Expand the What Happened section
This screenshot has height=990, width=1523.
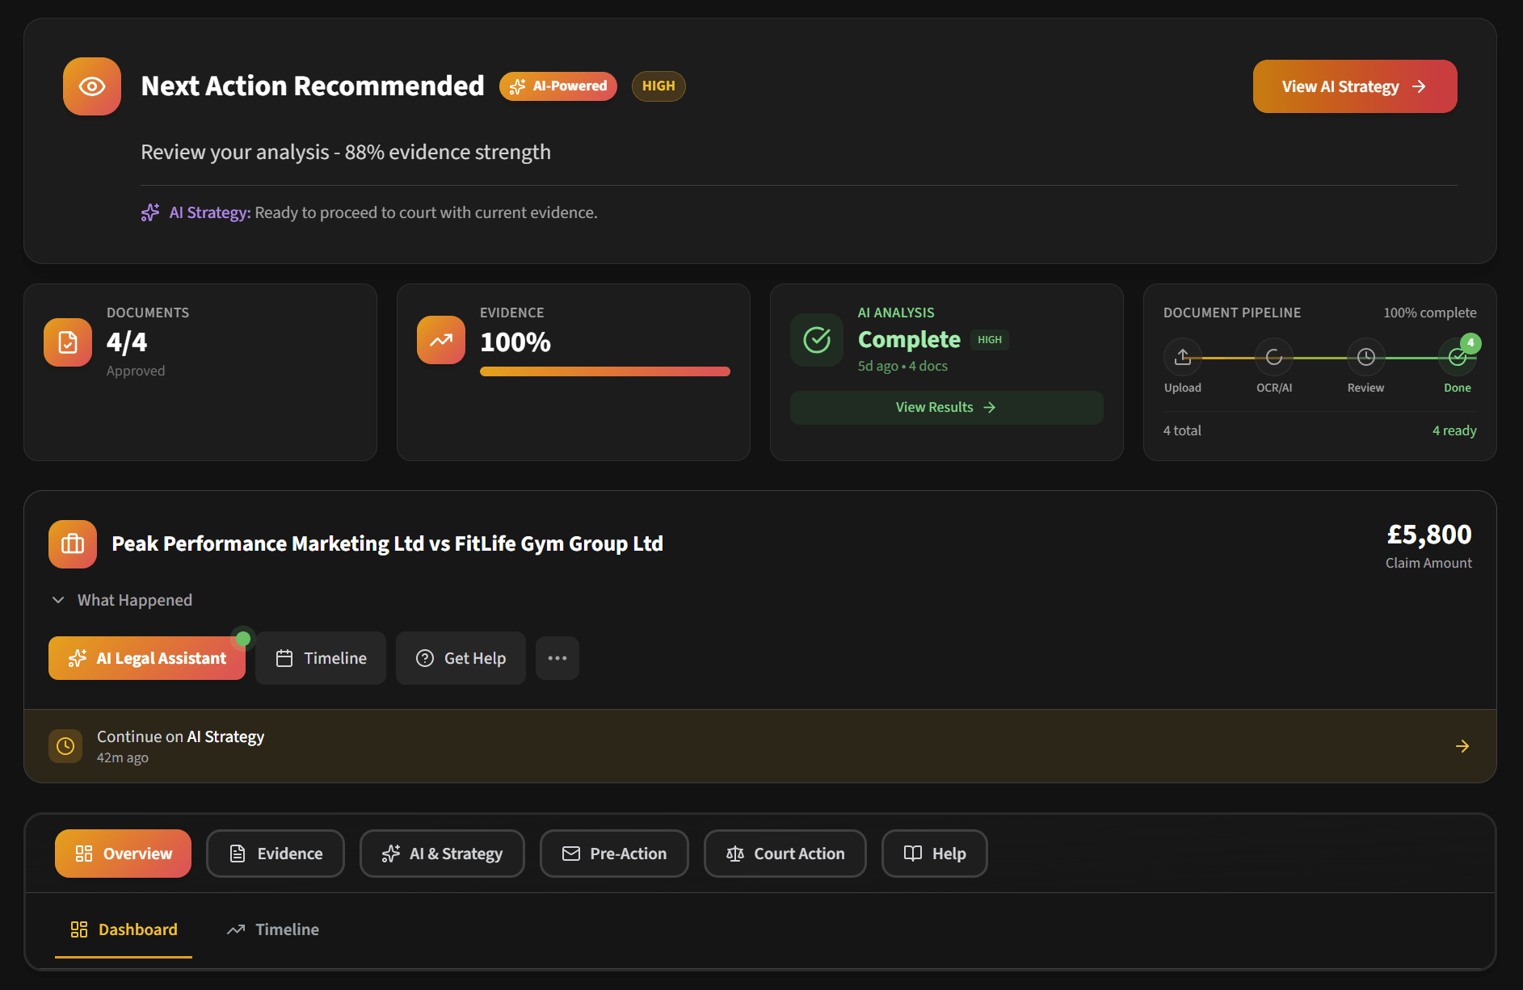coord(122,599)
